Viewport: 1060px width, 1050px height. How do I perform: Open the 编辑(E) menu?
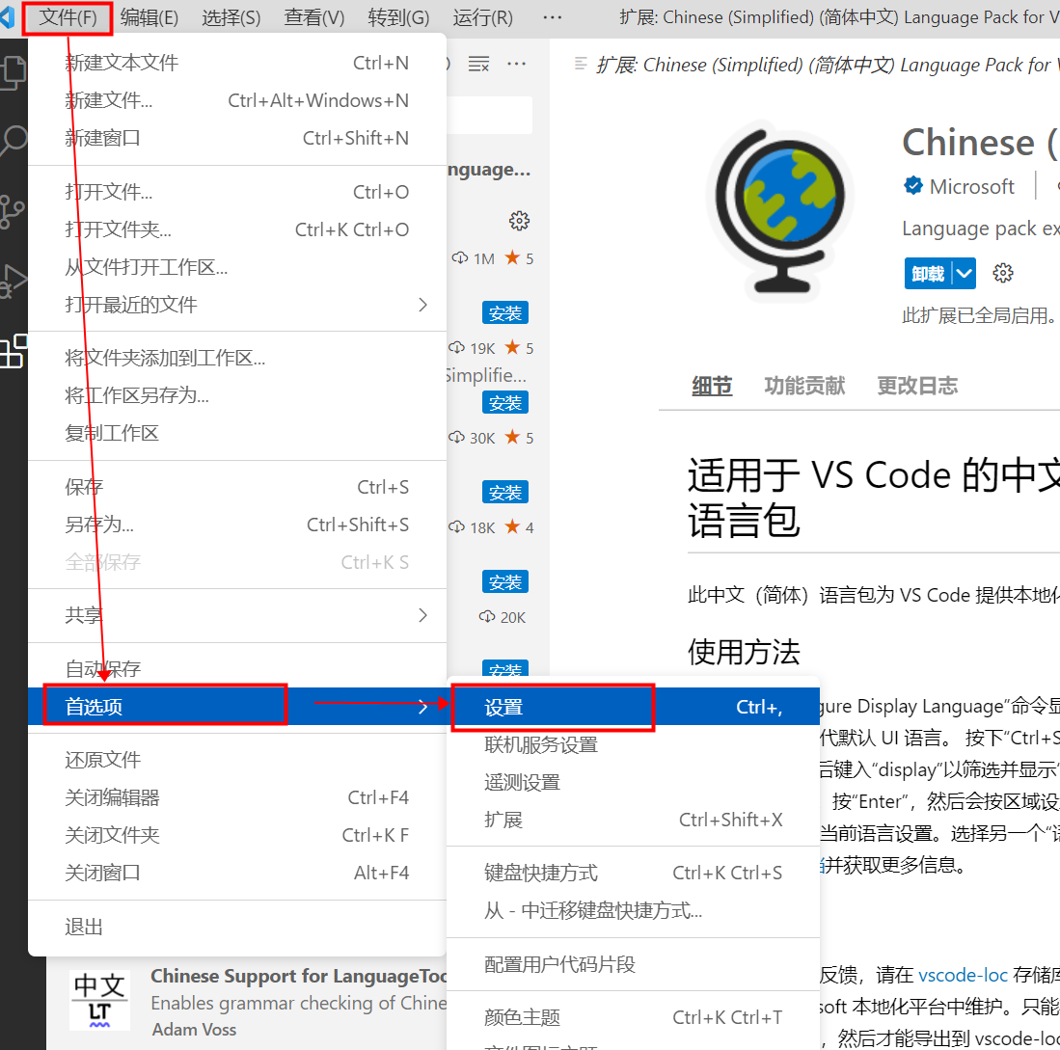point(149,17)
